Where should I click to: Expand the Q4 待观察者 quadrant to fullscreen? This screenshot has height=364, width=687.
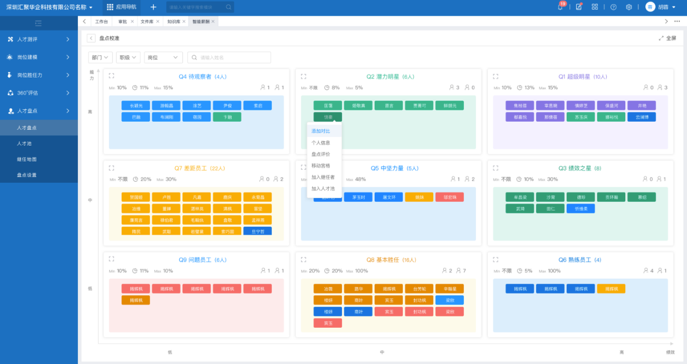(x=112, y=76)
